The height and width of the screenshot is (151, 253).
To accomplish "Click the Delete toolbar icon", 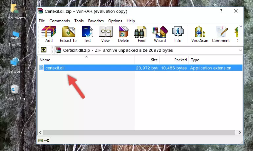I will pyautogui.click(x=123, y=34).
